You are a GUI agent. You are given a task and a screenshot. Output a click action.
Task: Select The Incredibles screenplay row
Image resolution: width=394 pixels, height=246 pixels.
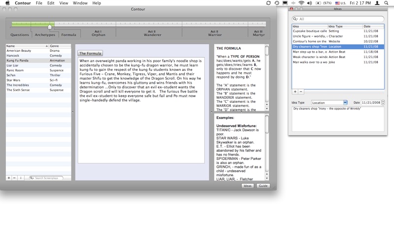(38, 85)
